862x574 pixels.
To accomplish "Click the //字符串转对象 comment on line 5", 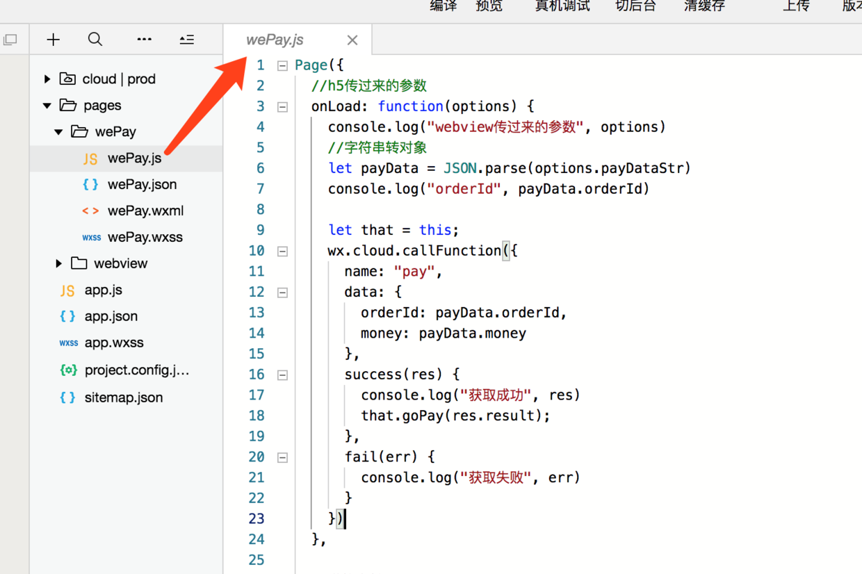I will coord(377,148).
